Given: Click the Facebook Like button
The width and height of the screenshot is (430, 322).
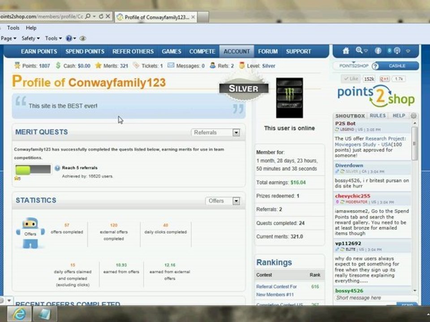Looking at the screenshot, I should click(x=351, y=79).
